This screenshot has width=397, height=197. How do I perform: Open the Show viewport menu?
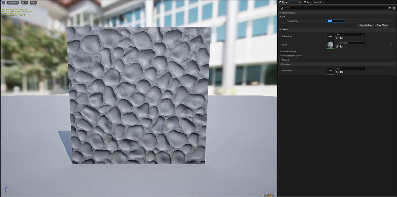point(33,2)
